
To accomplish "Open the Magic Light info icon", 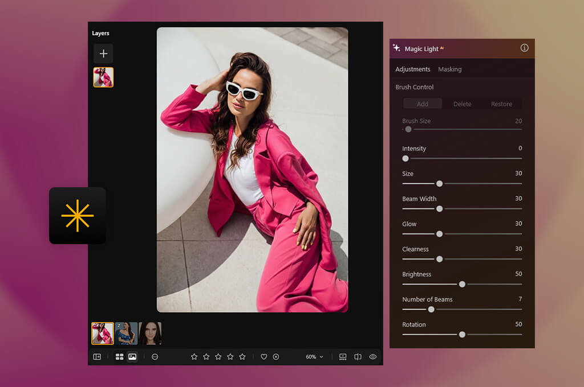I will click(524, 48).
